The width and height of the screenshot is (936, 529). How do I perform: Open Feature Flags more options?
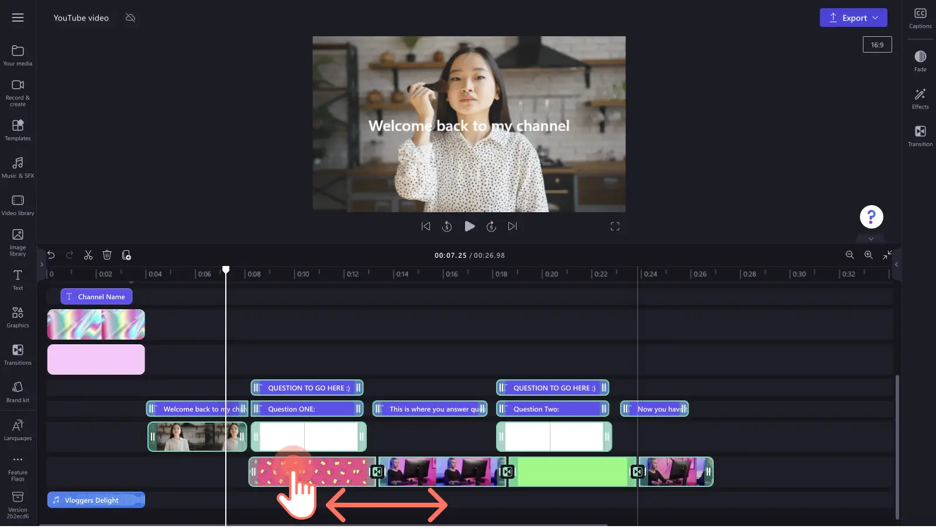click(x=18, y=469)
